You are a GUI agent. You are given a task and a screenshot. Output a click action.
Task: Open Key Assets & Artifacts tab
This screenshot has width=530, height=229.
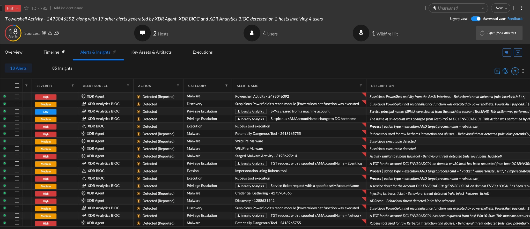coord(151,52)
